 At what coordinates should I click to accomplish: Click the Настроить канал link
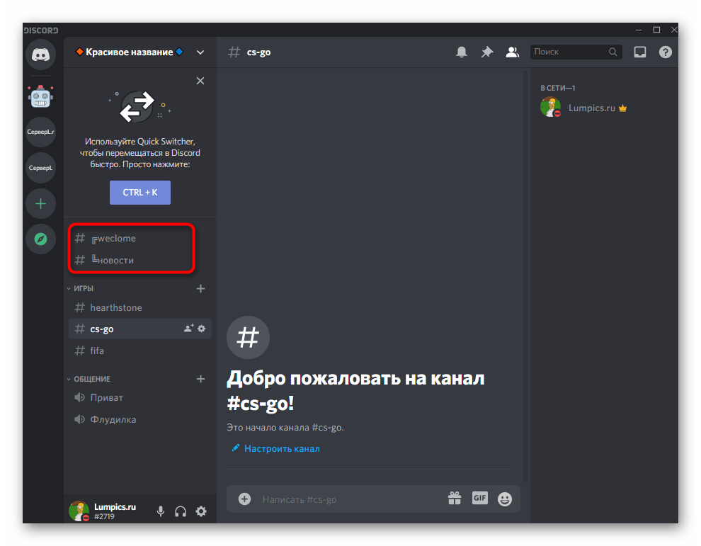[x=281, y=449]
